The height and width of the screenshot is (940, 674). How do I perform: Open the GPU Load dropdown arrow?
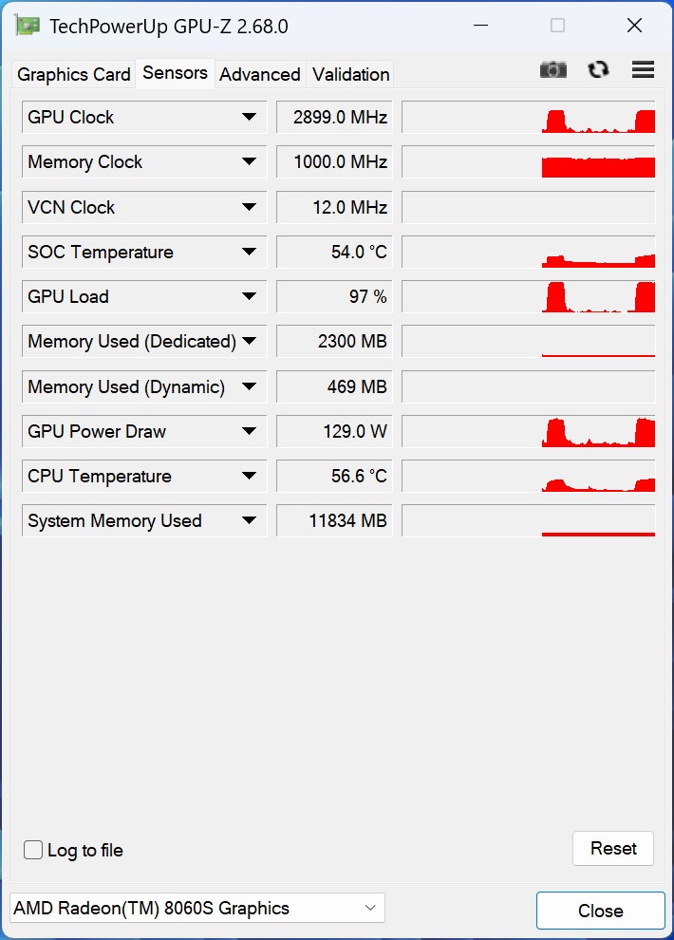click(249, 296)
